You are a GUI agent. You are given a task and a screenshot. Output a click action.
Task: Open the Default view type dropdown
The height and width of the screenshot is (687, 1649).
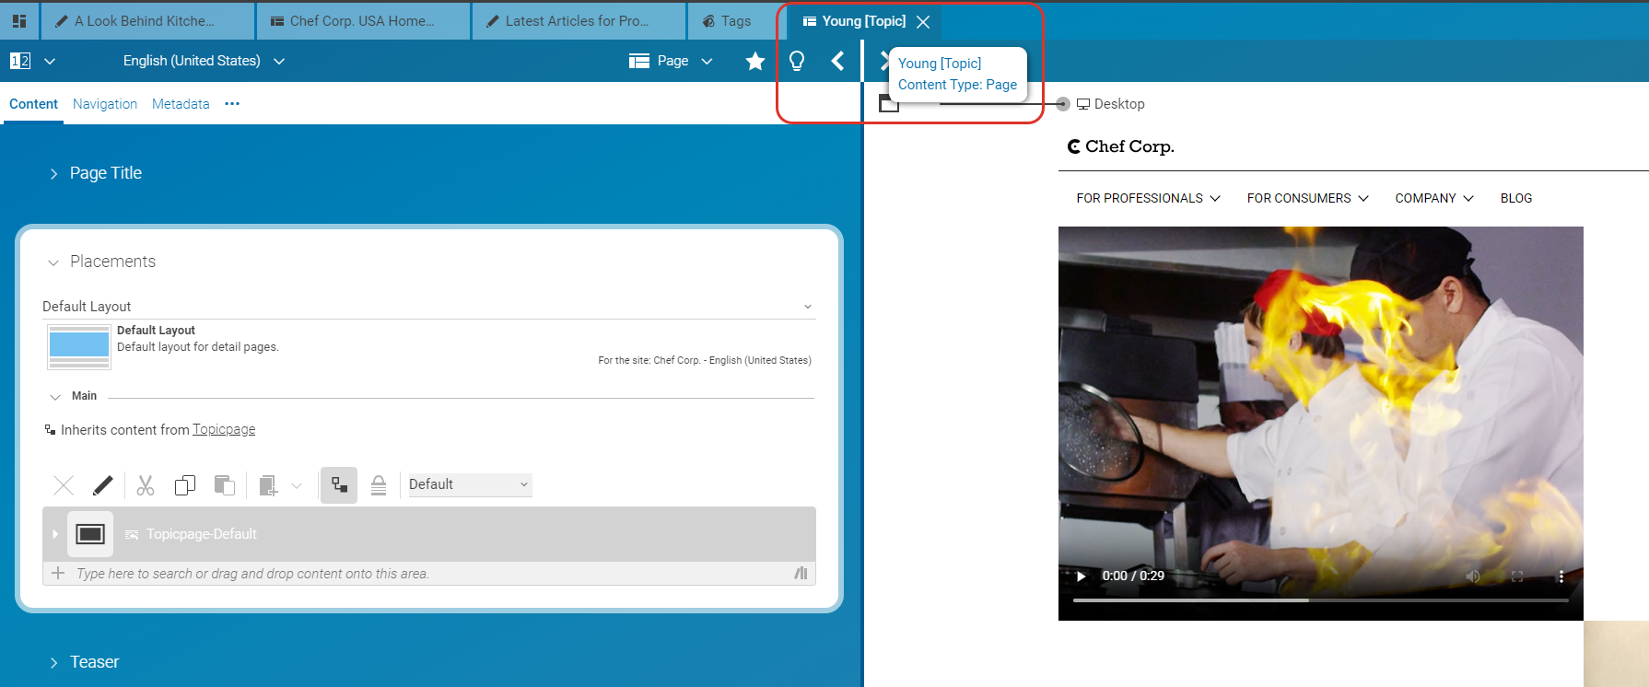tap(470, 484)
